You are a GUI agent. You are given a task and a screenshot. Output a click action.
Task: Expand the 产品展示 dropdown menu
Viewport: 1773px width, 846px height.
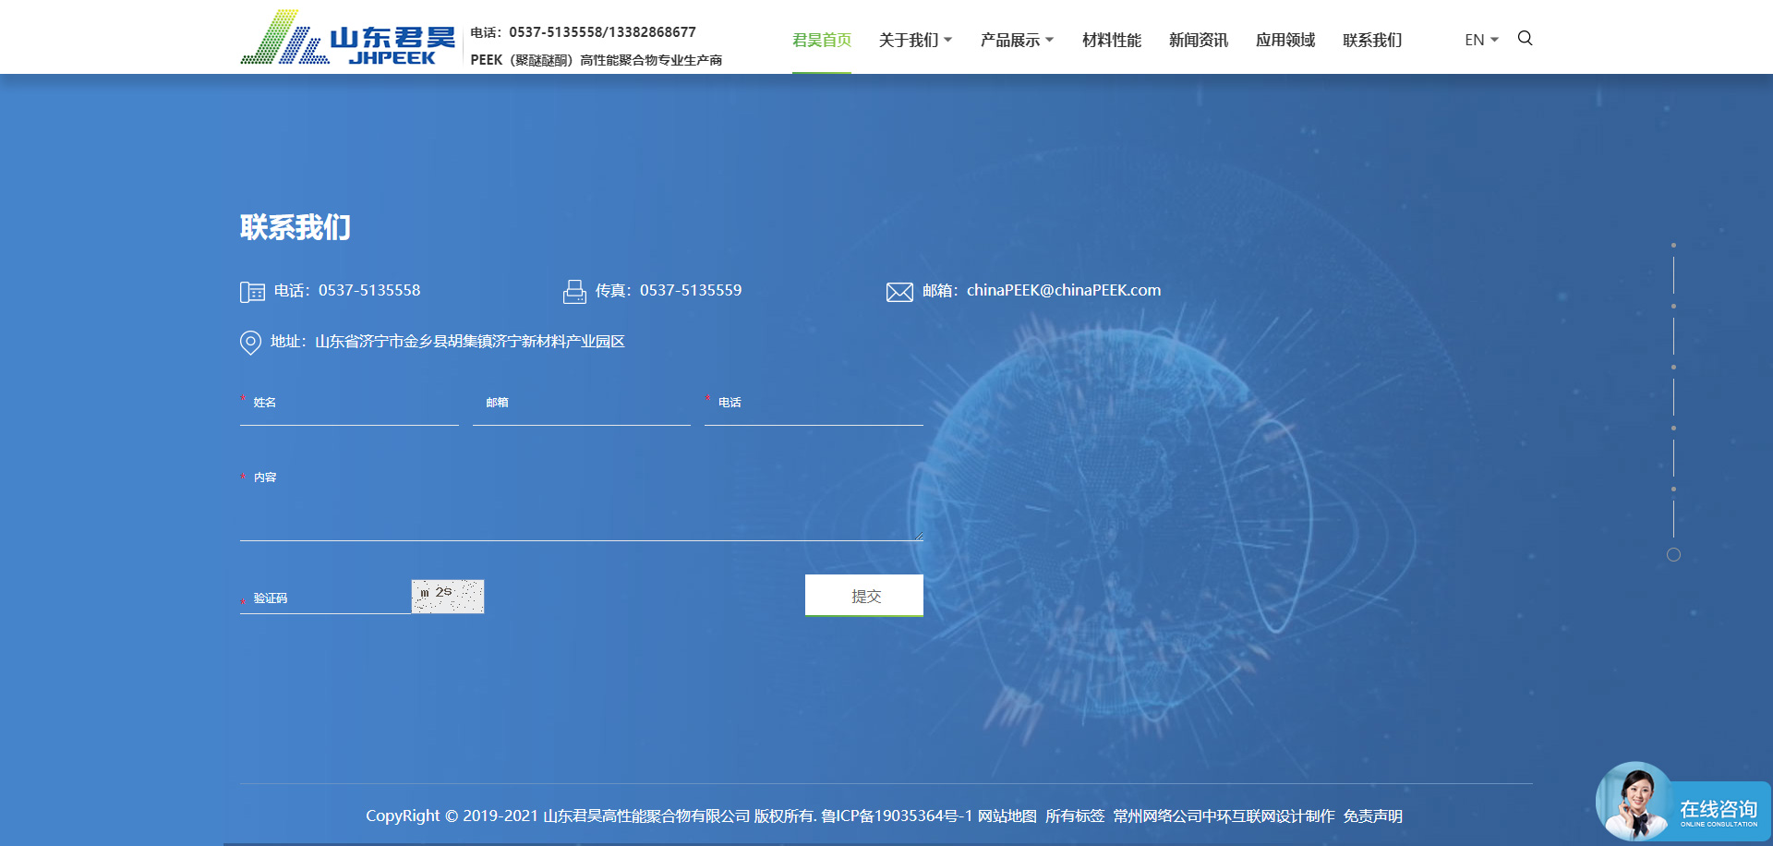click(1017, 40)
